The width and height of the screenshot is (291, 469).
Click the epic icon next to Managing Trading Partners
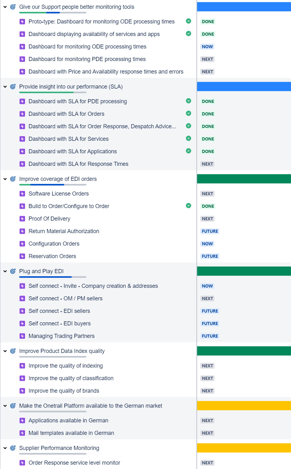pos(22,336)
